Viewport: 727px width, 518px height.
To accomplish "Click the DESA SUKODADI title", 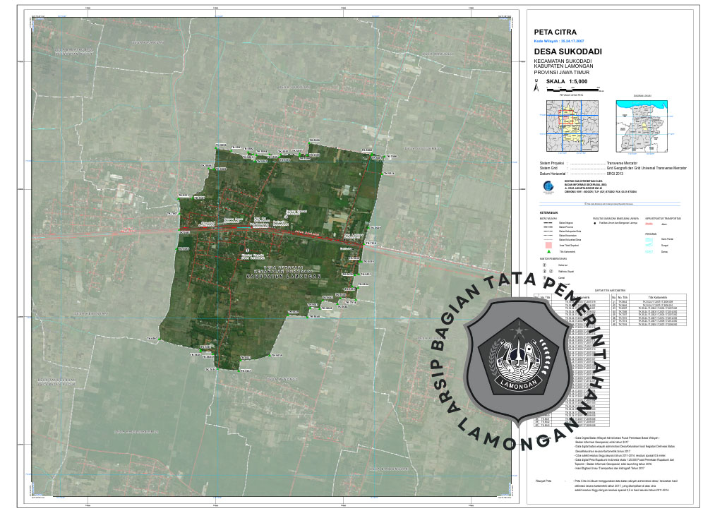I will [563, 52].
